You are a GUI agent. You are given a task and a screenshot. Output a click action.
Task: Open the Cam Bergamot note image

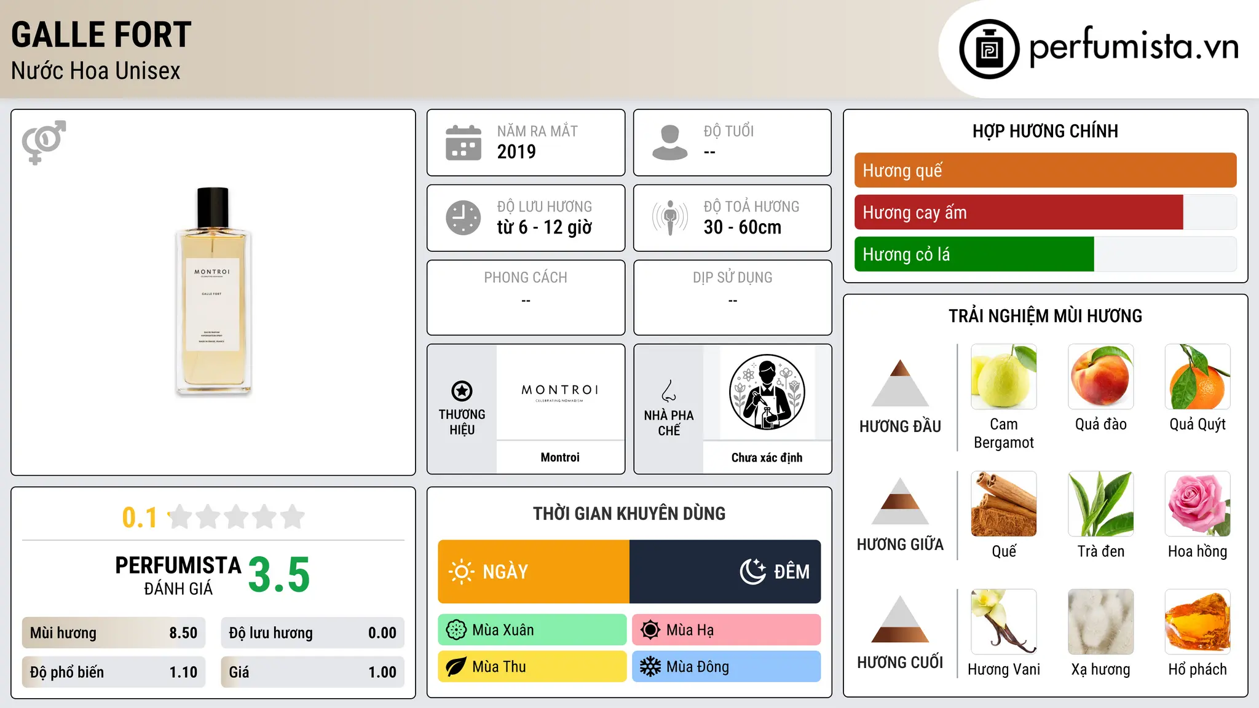tap(1004, 377)
